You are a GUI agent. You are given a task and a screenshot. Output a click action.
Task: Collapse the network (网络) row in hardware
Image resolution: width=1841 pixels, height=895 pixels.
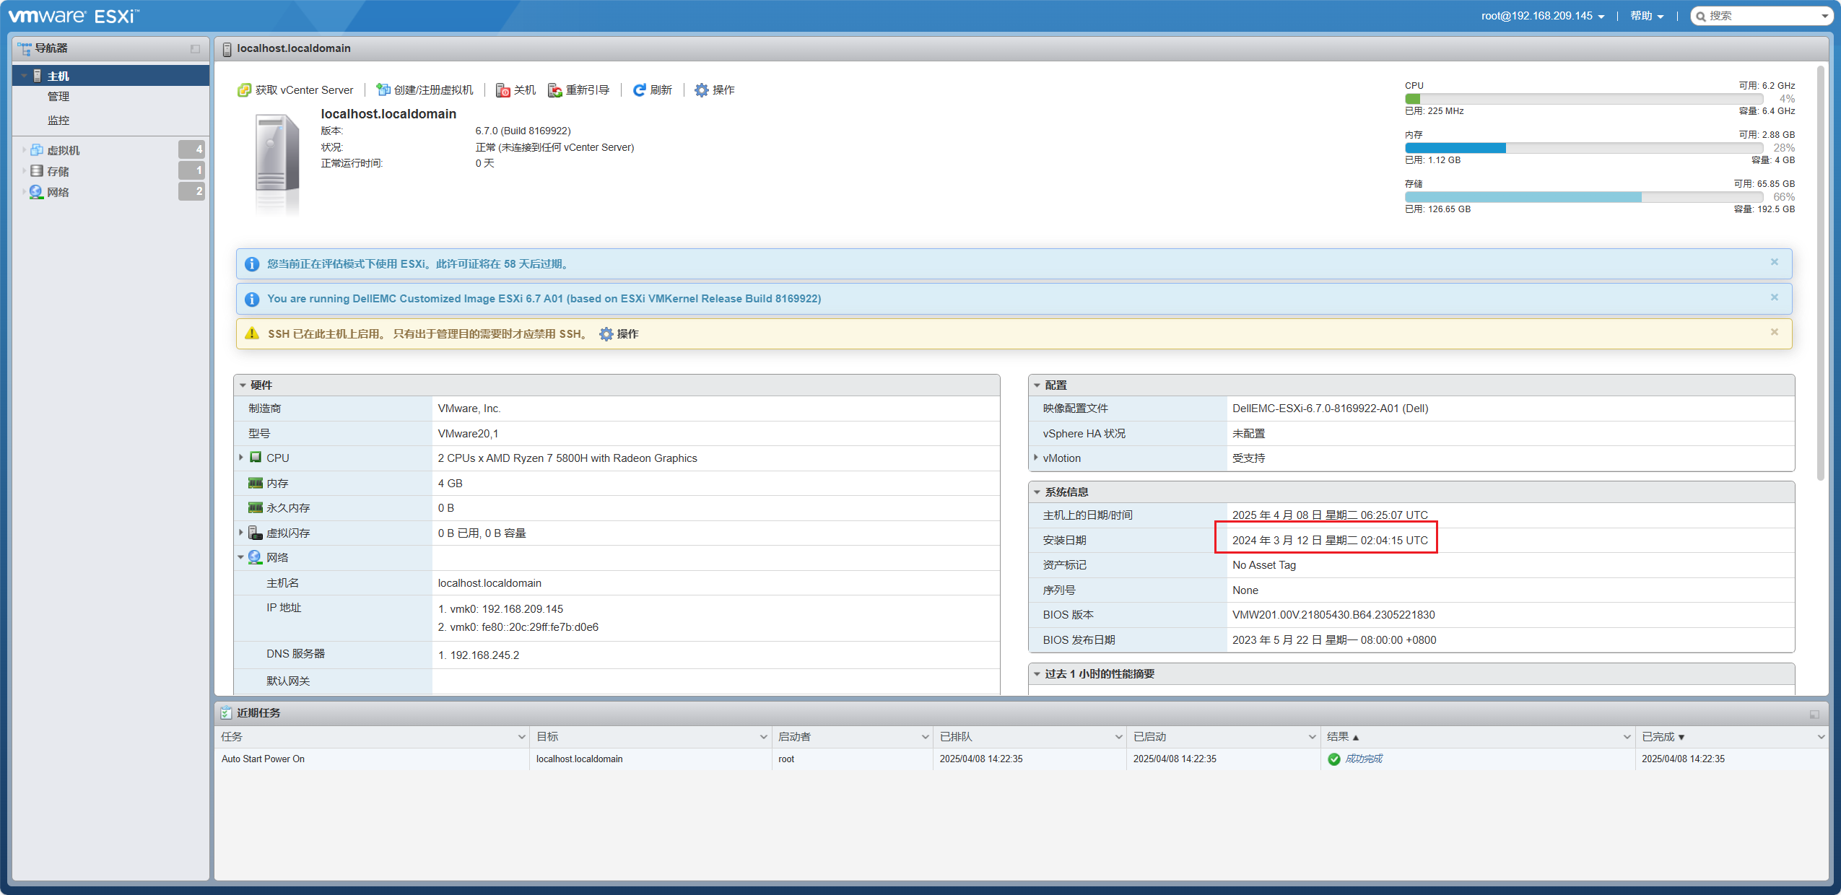pyautogui.click(x=241, y=557)
